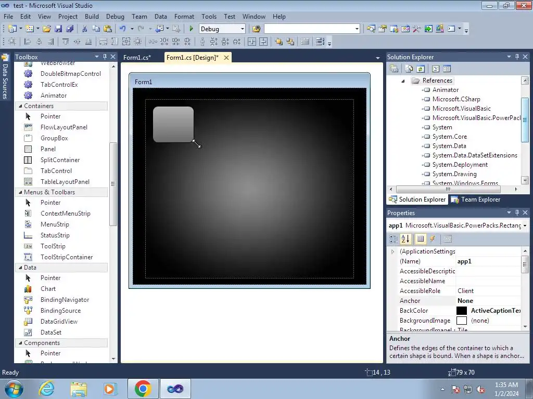Open the Windows Start menu
The width and height of the screenshot is (533, 399).
click(x=14, y=389)
